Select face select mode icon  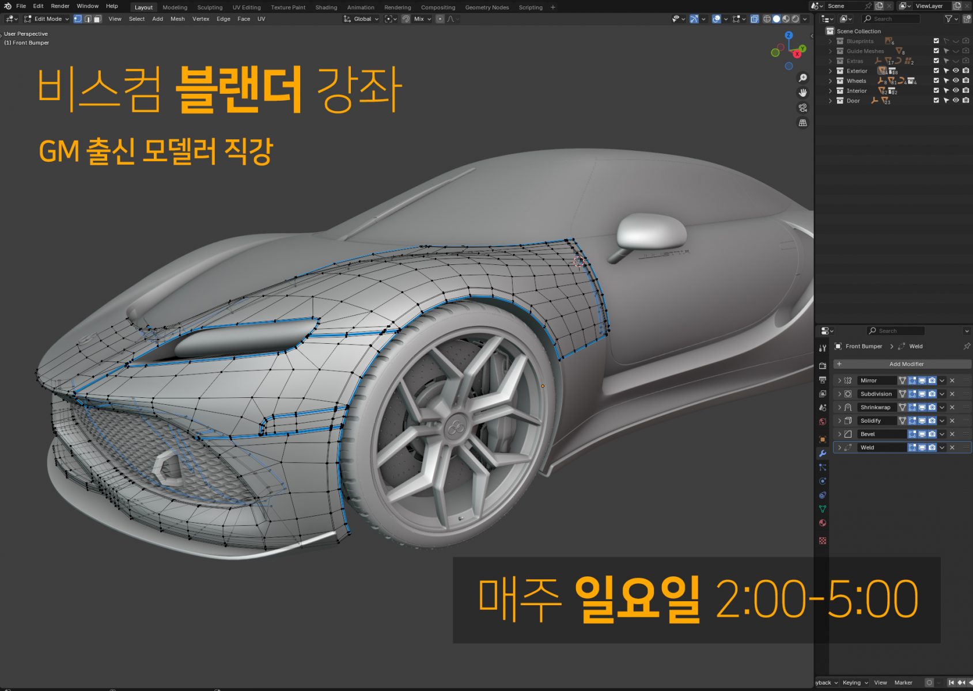point(97,19)
